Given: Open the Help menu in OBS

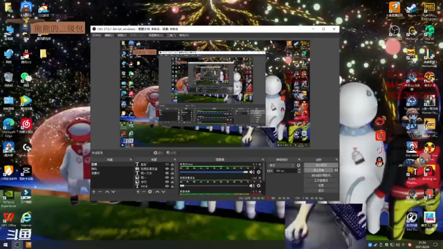Looking at the screenshot, I should (x=184, y=35).
